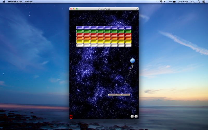This screenshot has width=208, height=130.
Task: Click the blue ball in the game
Action: pos(133,61)
